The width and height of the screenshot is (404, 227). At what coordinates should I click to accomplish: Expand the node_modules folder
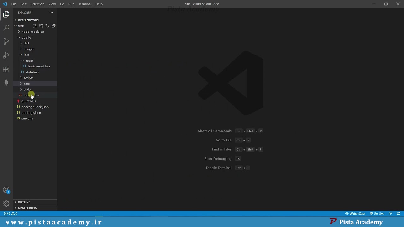click(x=35, y=32)
